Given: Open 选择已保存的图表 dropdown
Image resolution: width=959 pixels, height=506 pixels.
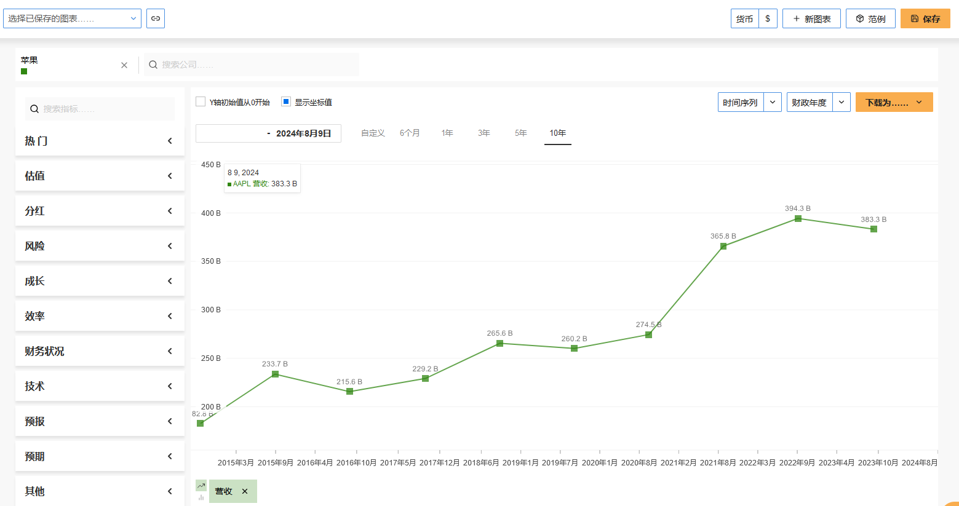Looking at the screenshot, I should 72,18.
